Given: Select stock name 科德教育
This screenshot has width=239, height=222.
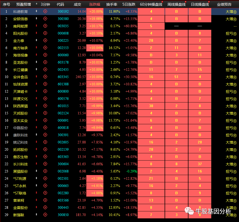Looking at the screenshot, I should coord(20,12).
